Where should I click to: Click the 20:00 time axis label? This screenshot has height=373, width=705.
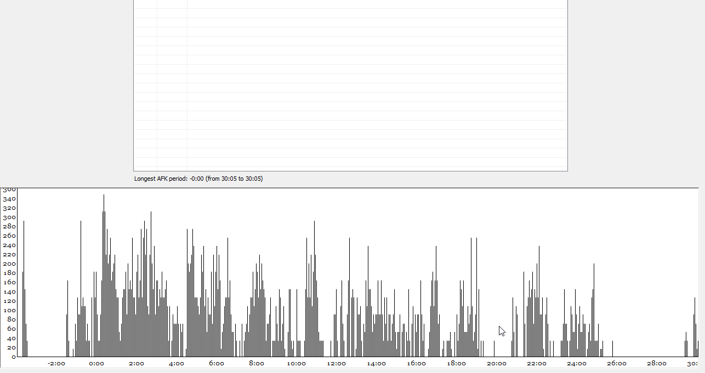[497, 363]
